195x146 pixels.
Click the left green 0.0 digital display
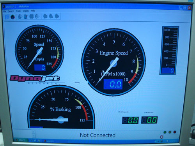[x=130, y=120]
